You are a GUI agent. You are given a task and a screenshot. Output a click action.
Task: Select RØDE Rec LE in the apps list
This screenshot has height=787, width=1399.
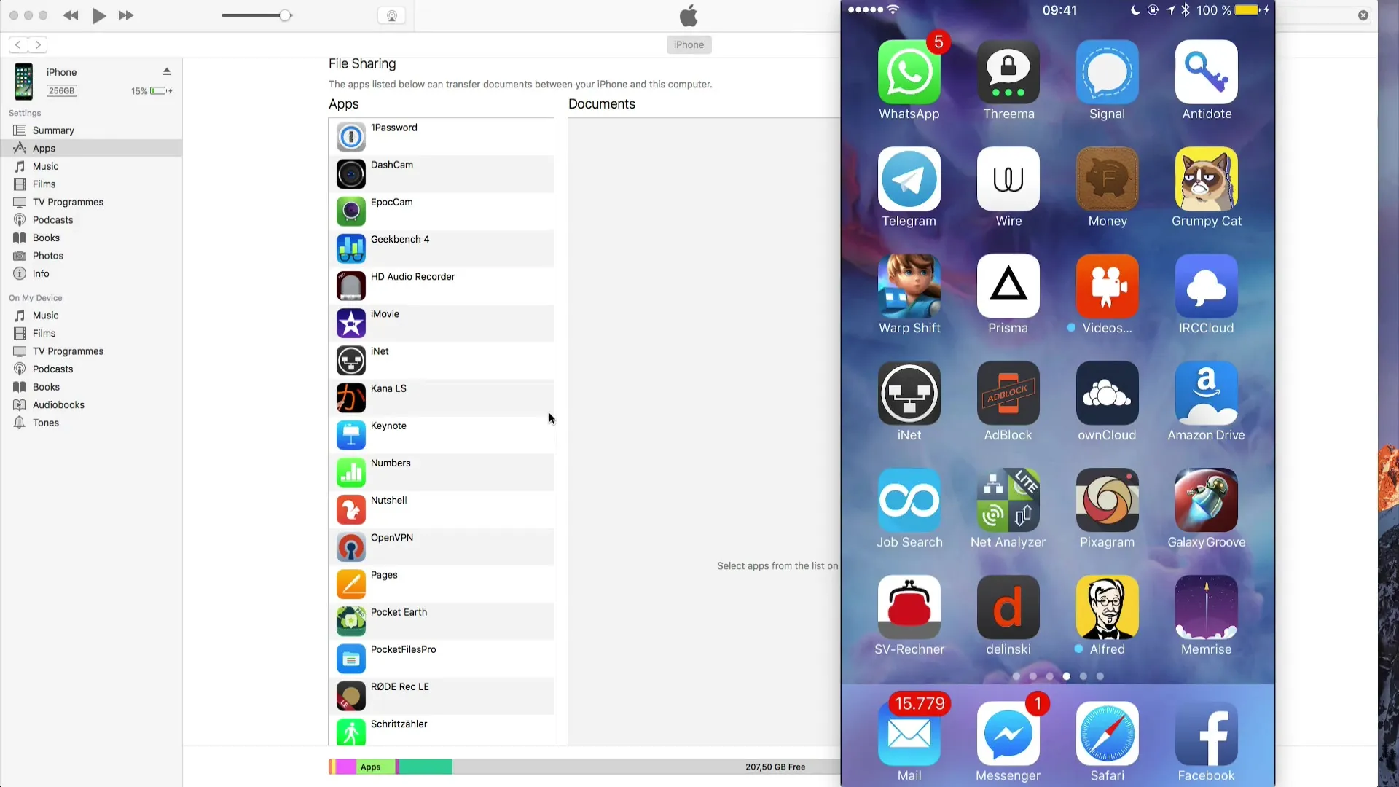(x=441, y=696)
